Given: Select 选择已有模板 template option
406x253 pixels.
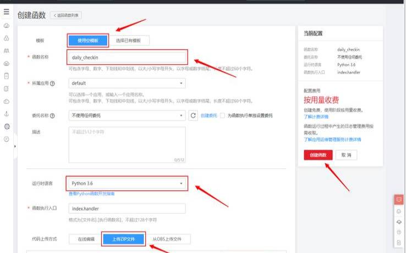Looking at the screenshot, I should tap(130, 40).
